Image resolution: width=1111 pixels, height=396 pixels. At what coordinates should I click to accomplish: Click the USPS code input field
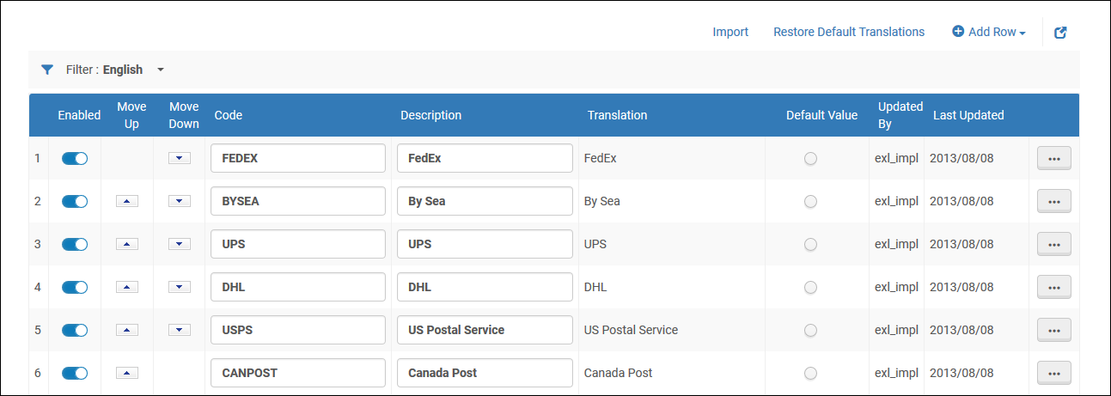pyautogui.click(x=297, y=330)
